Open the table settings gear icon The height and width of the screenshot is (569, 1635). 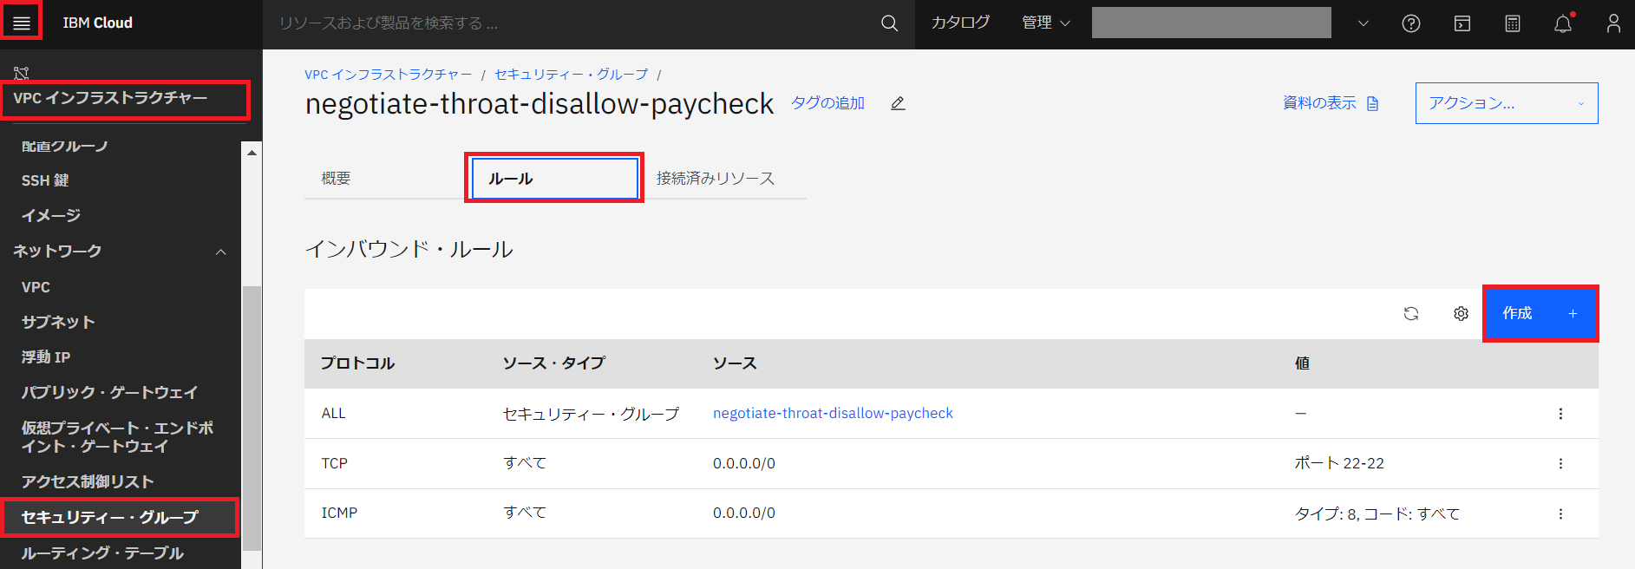click(1462, 314)
